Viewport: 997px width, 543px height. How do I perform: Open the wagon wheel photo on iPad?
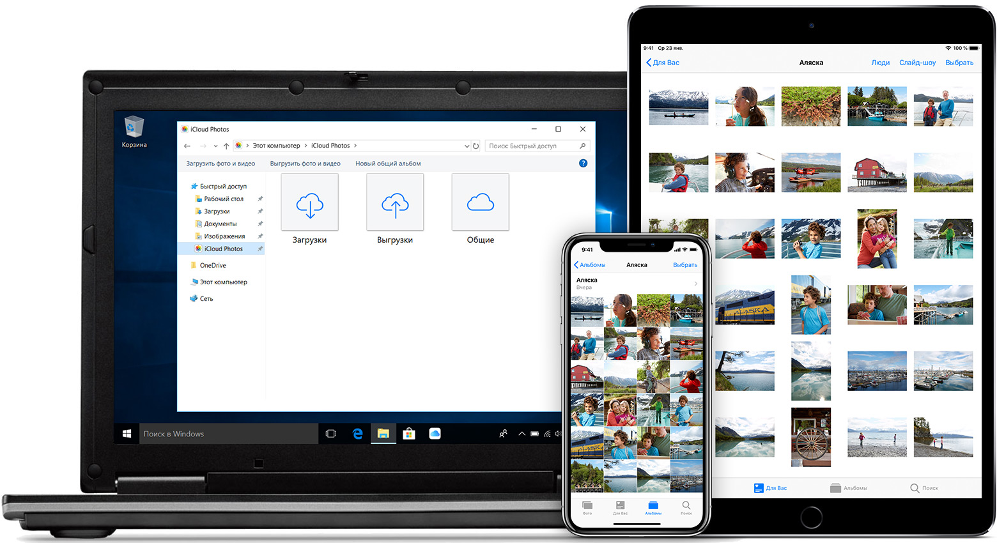point(811,437)
